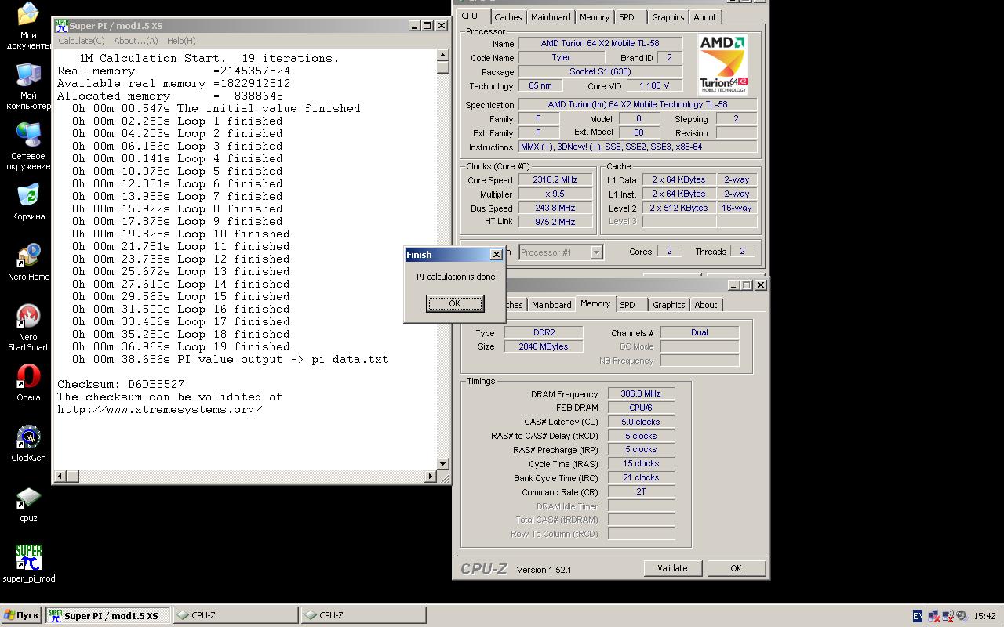The height and width of the screenshot is (627, 1004).
Task: Click the memory Size value 2048 MBytes
Action: point(543,346)
